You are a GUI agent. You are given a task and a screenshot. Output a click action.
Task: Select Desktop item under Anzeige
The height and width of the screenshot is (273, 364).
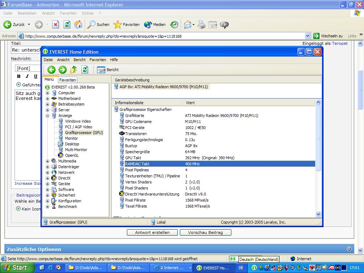coord(72,144)
